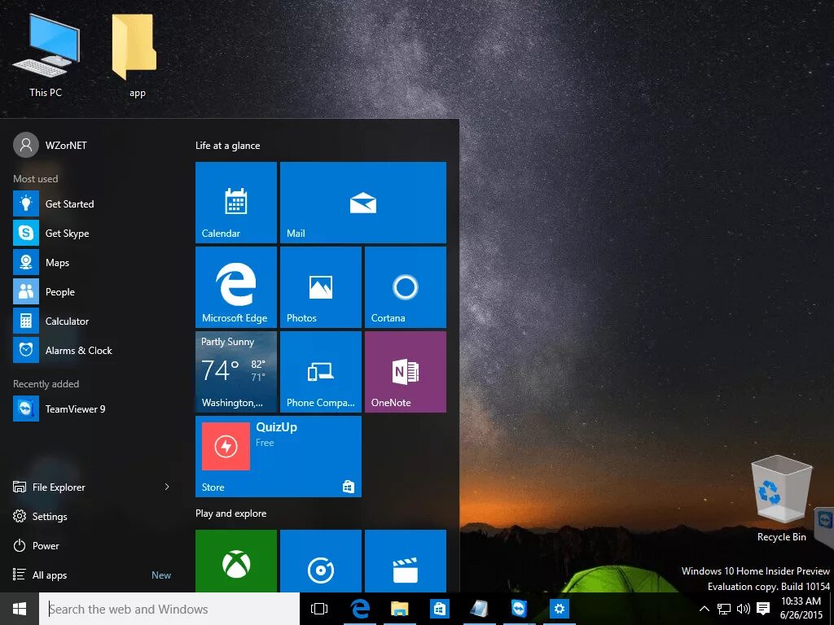Open People from Most used list
The width and height of the screenshot is (834, 625).
[x=93, y=292]
